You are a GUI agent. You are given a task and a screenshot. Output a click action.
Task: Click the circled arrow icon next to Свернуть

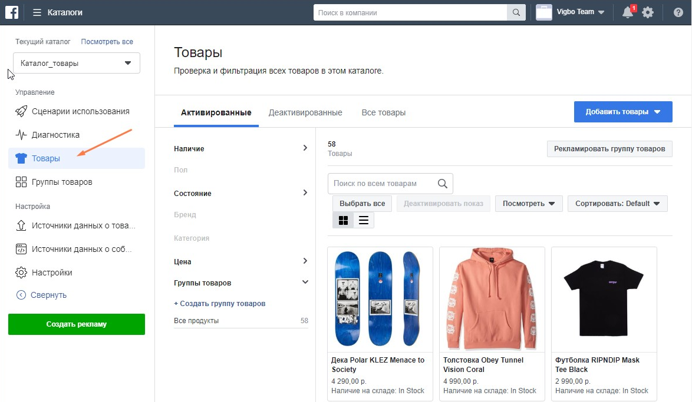click(x=21, y=295)
